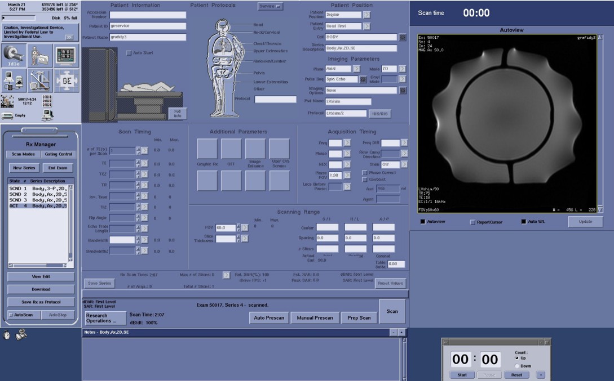Open the image viewer monitor icon
This screenshot has height=381, width=614.
click(x=65, y=55)
